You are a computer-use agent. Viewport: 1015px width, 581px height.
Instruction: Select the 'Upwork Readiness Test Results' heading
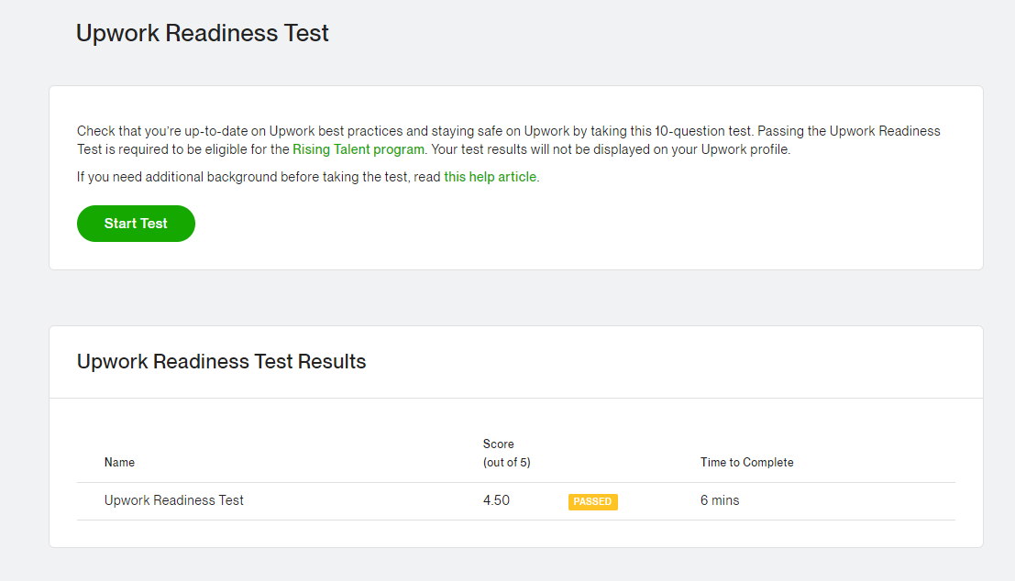(221, 361)
